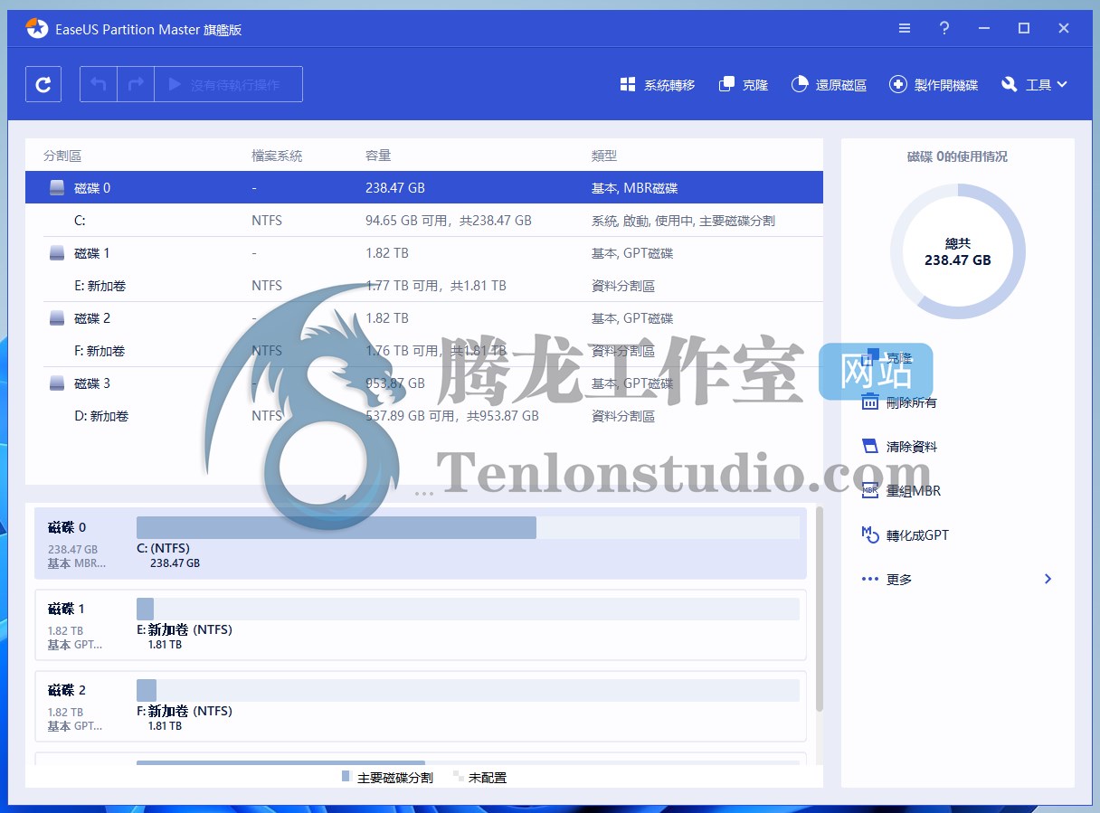Click the disk map vertical scrollbar
Image resolution: width=1100 pixels, height=813 pixels.
pyautogui.click(x=820, y=609)
